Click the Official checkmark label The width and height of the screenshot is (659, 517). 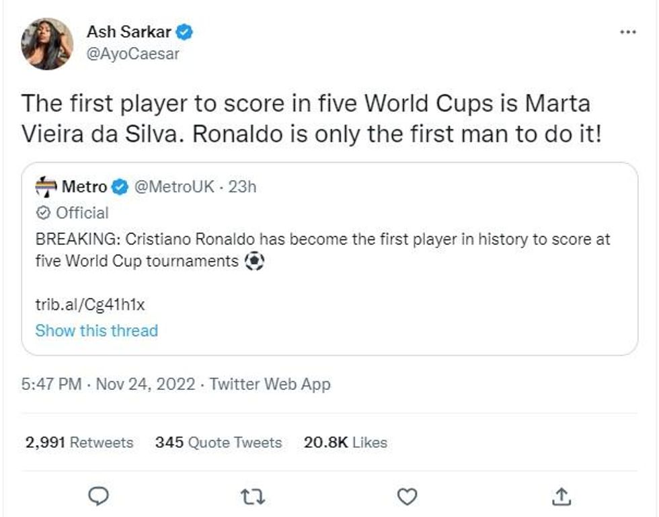[73, 213]
